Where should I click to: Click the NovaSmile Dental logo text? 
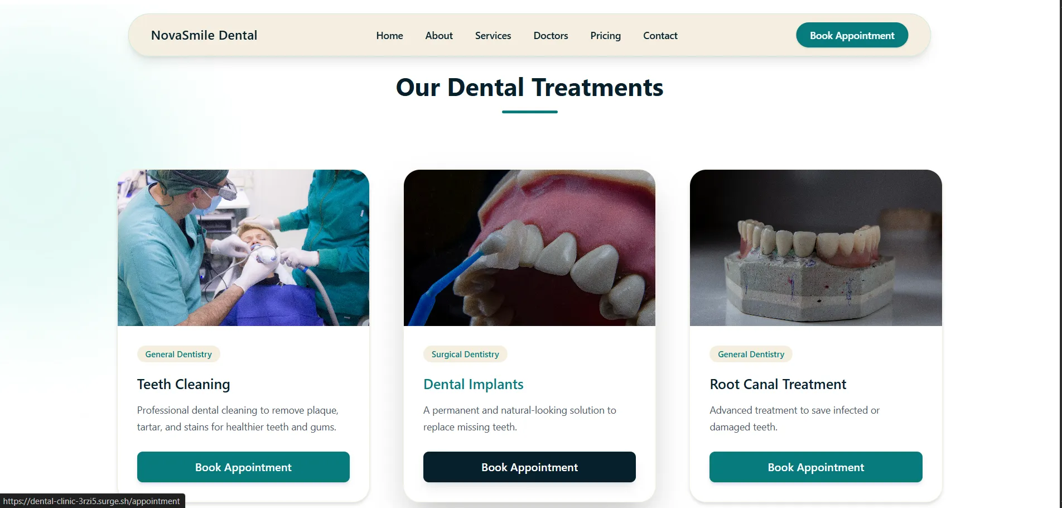click(x=204, y=35)
